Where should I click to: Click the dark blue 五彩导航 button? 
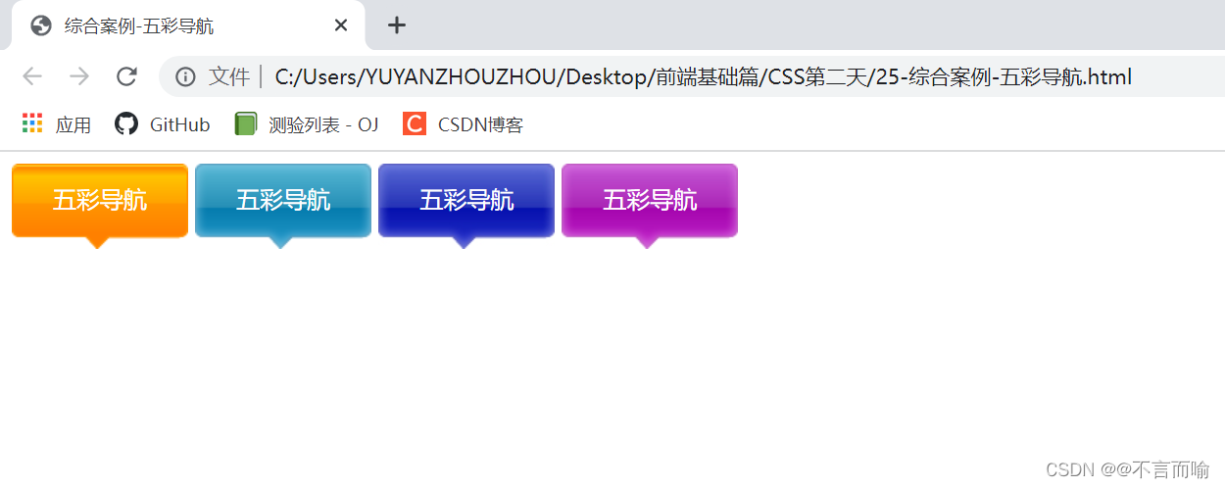point(466,201)
